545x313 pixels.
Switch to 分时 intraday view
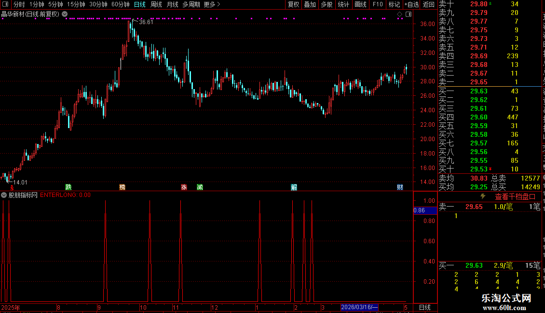click(19, 4)
